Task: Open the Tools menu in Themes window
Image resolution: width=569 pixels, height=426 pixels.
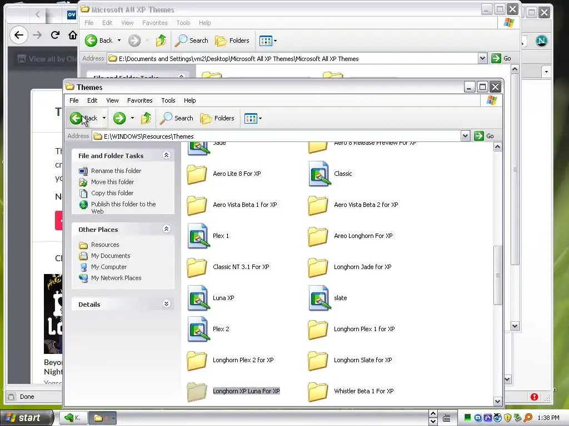Action: [168, 100]
